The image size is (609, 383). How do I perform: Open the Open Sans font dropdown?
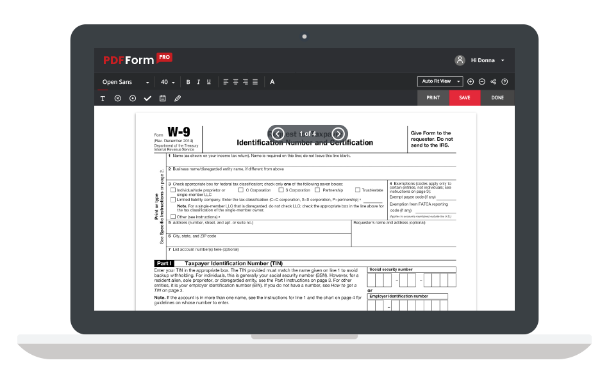pyautogui.click(x=126, y=82)
